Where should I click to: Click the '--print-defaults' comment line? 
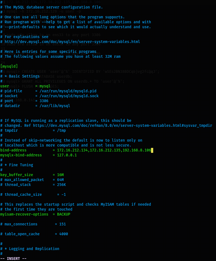pos(76,27)
